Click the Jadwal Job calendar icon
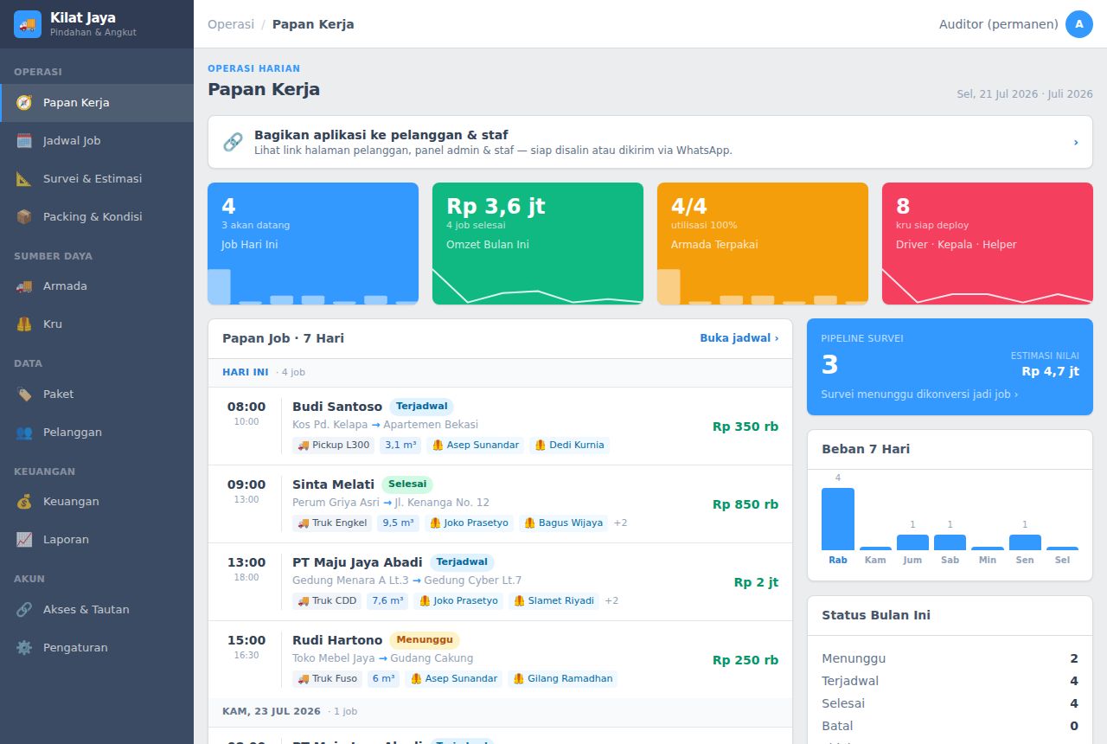1107x744 pixels. click(24, 141)
